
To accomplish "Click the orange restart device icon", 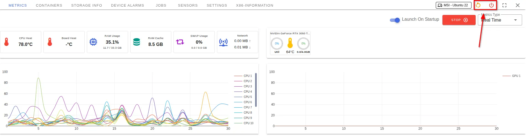I will point(478,5).
